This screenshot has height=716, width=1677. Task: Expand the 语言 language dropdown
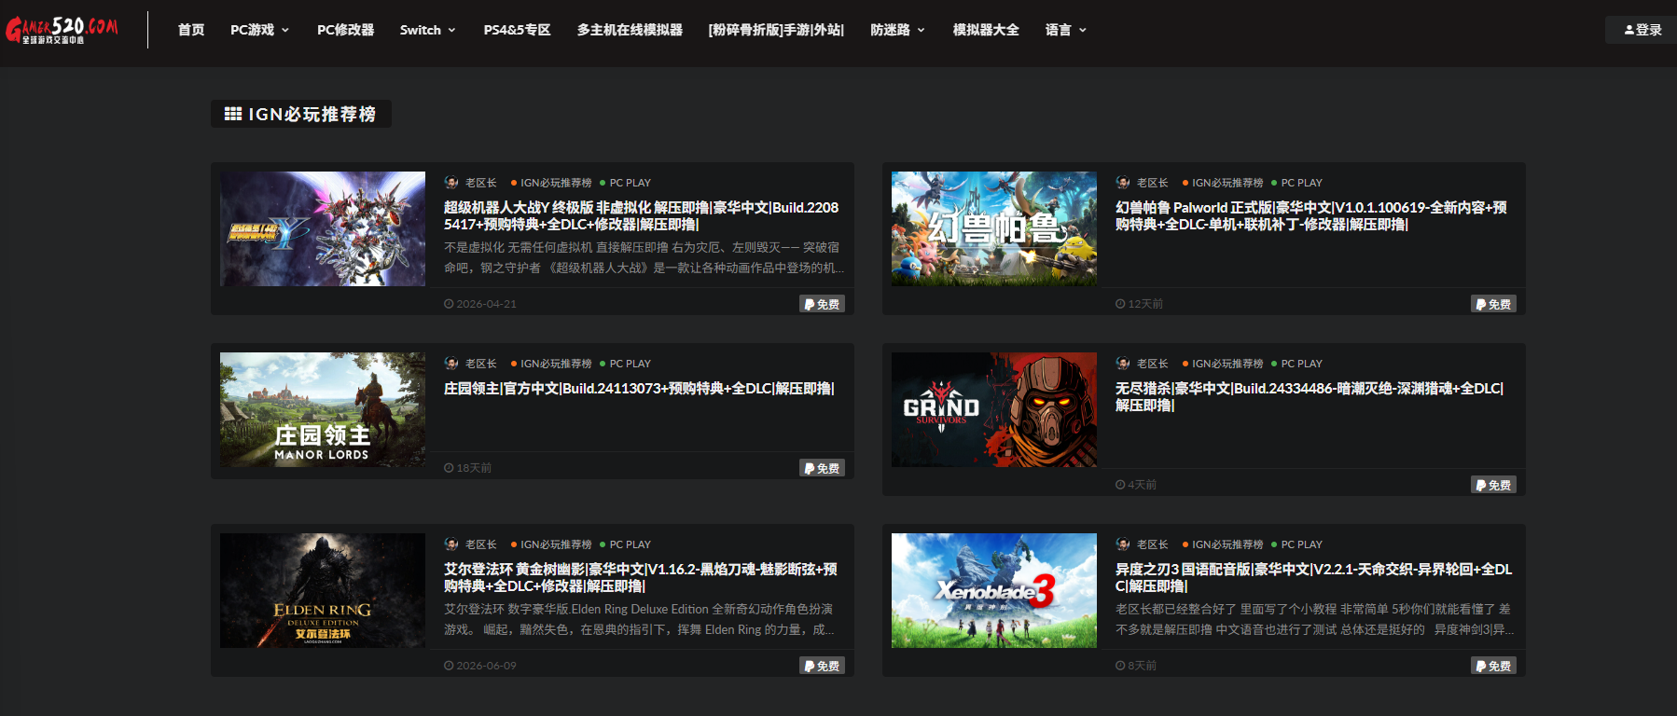[1066, 30]
